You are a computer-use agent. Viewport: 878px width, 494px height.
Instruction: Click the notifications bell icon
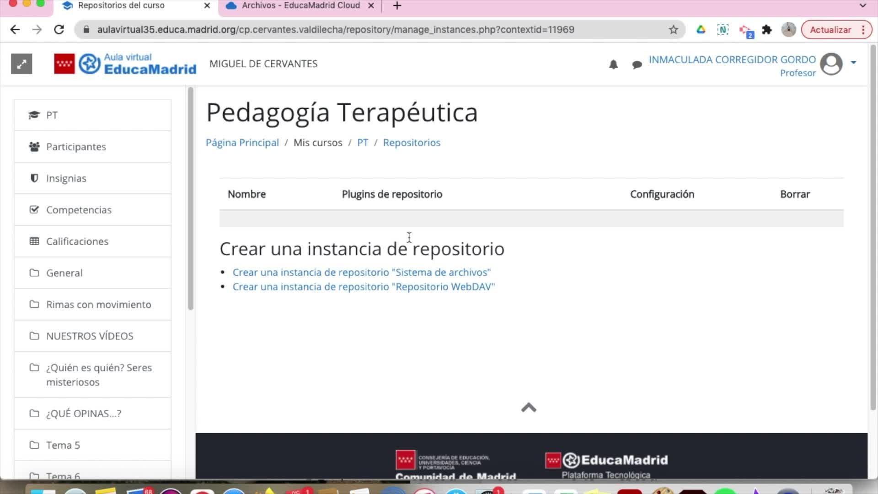coord(613,64)
